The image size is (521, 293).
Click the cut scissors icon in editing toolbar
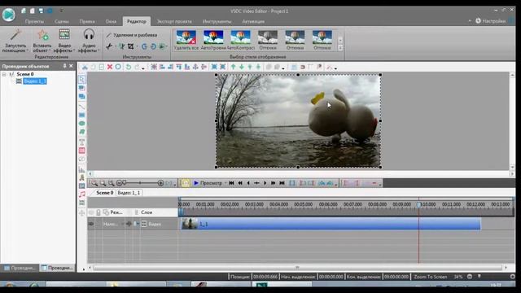(85, 67)
